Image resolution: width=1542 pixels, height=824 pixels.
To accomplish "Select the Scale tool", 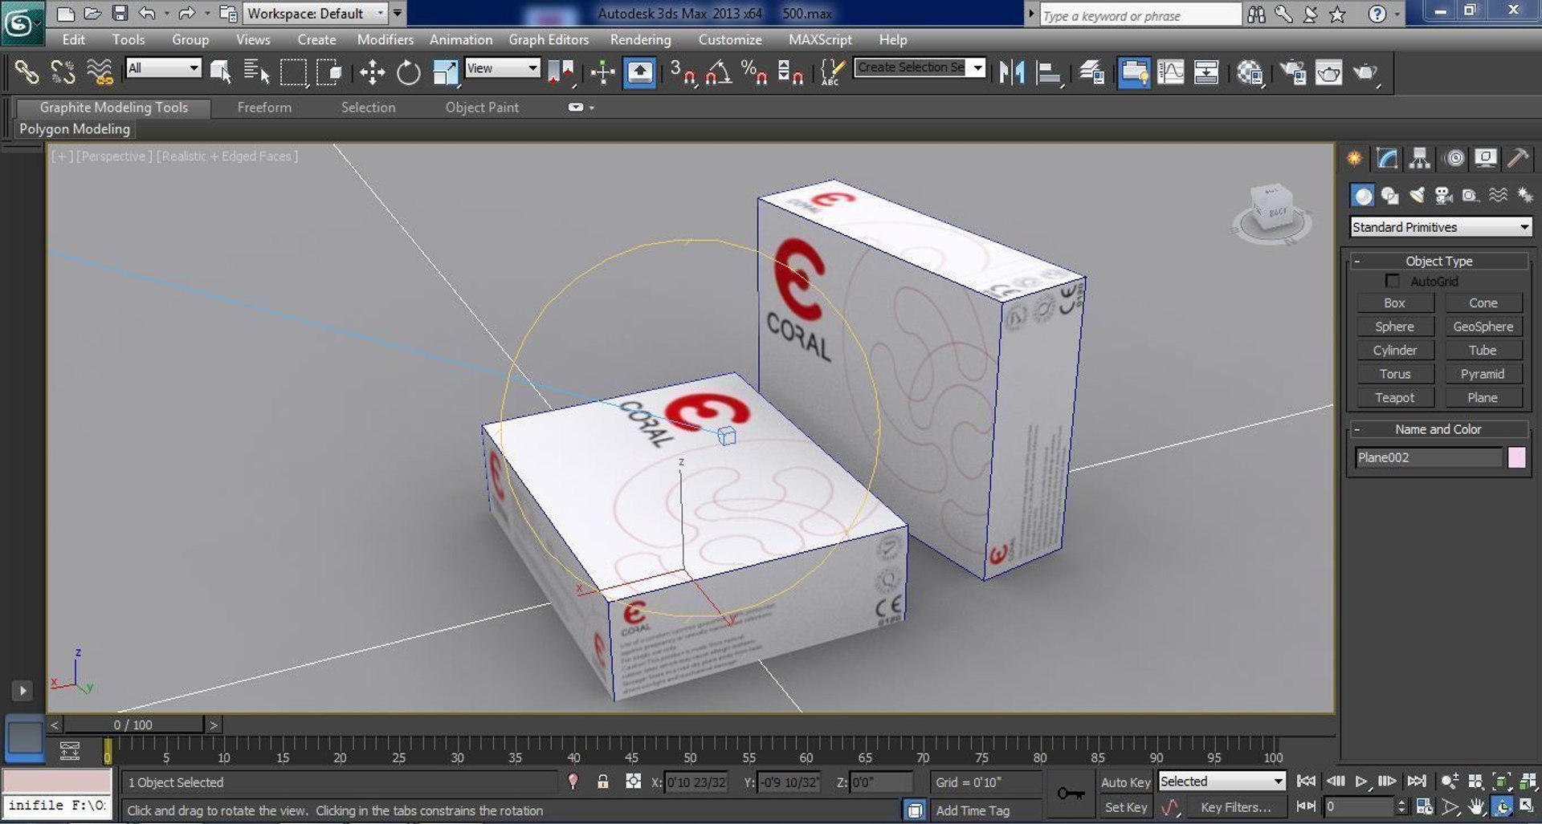I will pyautogui.click(x=445, y=73).
